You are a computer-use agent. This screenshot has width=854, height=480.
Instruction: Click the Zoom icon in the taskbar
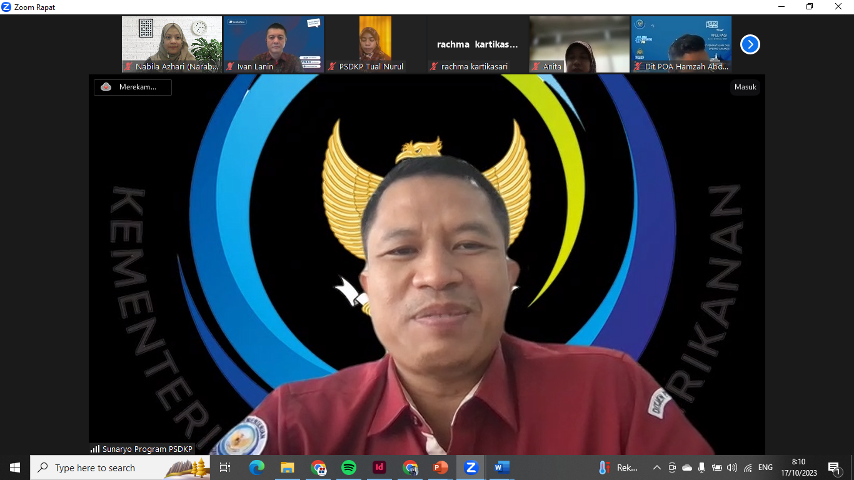click(x=471, y=467)
